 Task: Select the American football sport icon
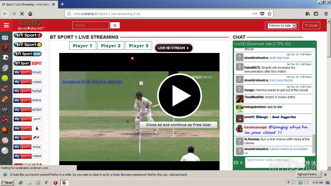click(5, 99)
